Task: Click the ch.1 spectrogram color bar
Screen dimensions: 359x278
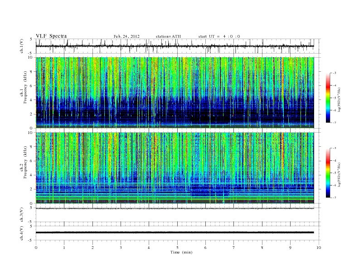Action: point(328,98)
